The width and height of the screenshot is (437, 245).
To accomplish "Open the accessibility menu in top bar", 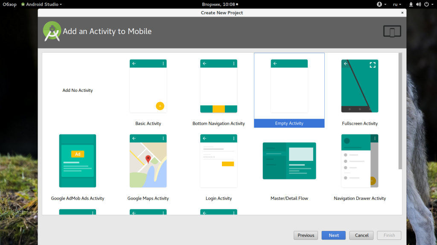I will point(381,4).
